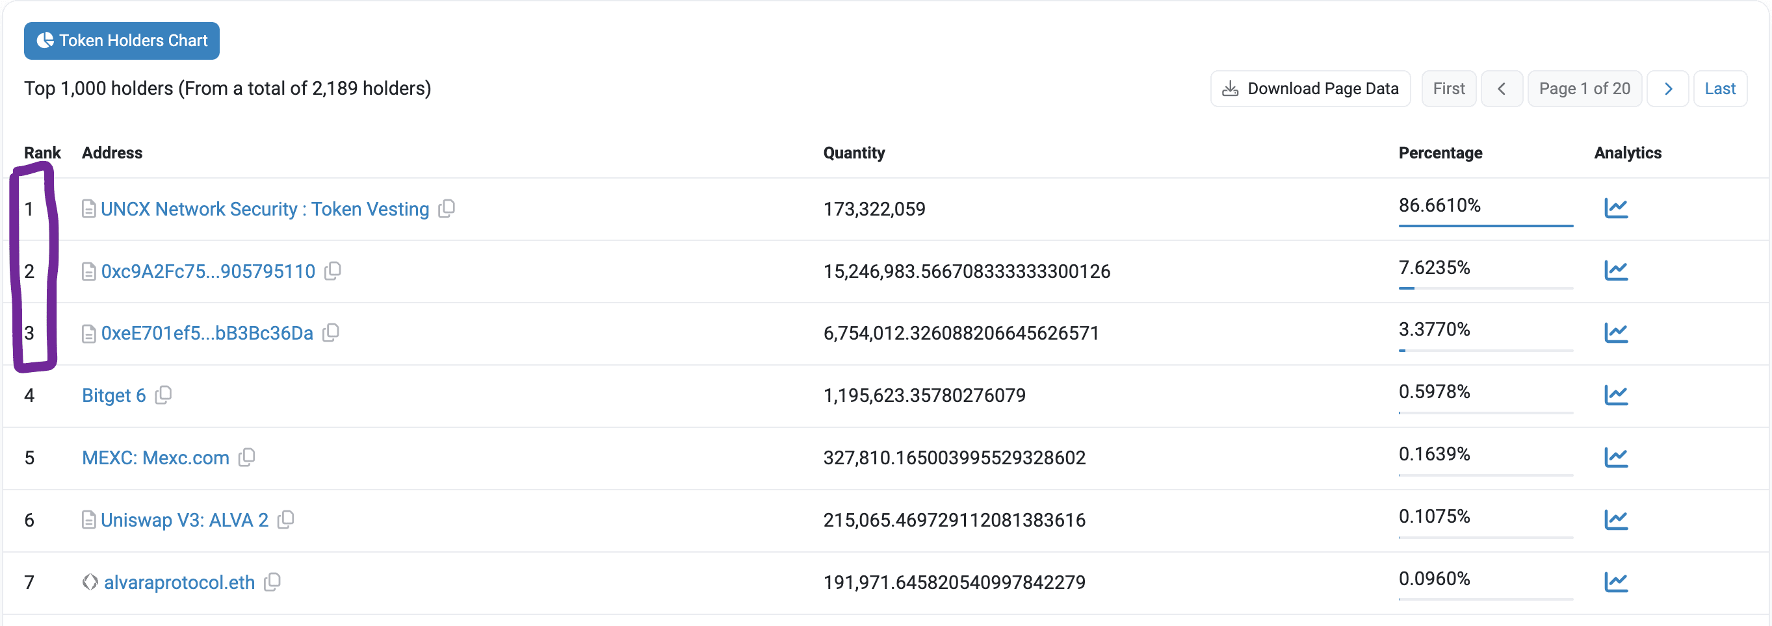Copy the alvaraprotocol.eth address

point(272,582)
